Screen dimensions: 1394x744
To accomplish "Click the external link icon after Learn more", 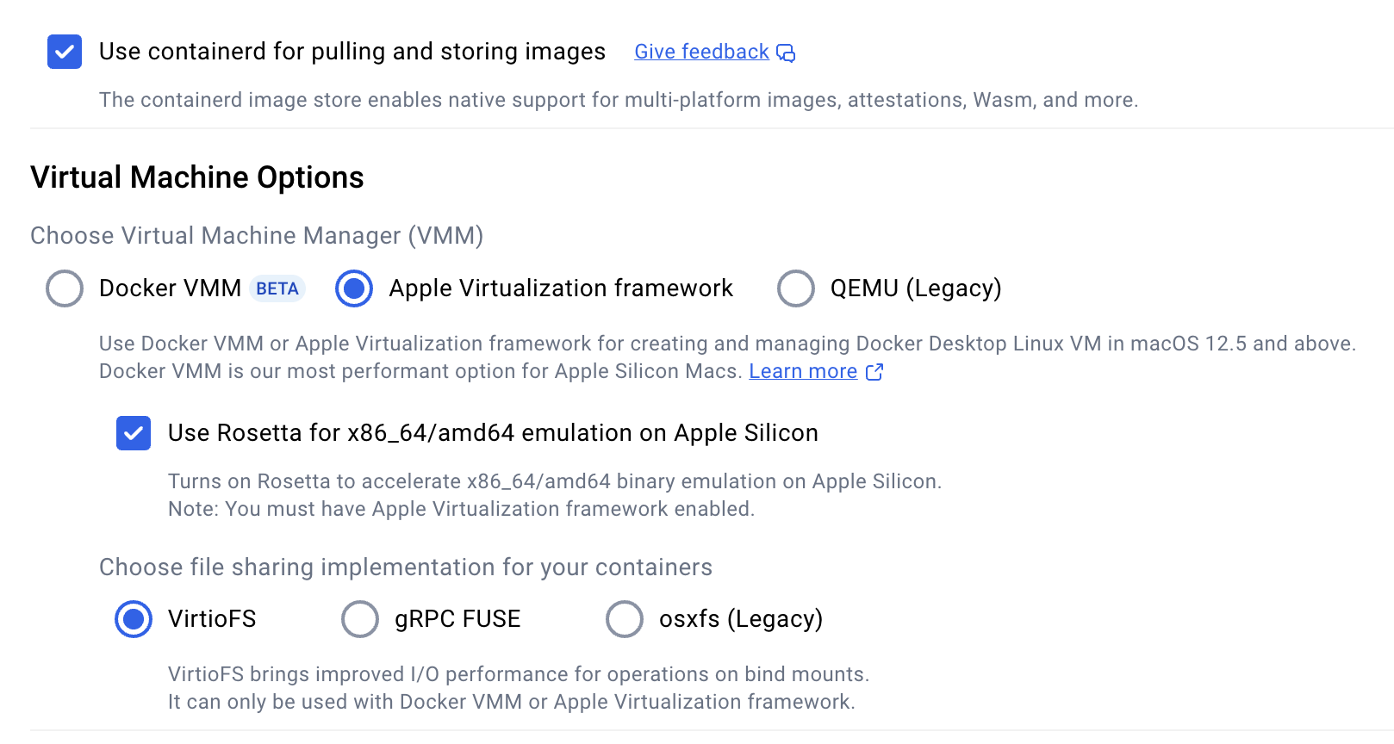I will [874, 372].
